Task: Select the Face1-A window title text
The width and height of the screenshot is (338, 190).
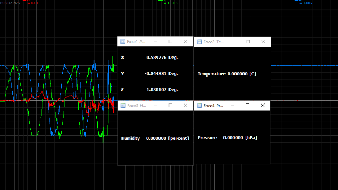Action: (x=136, y=42)
